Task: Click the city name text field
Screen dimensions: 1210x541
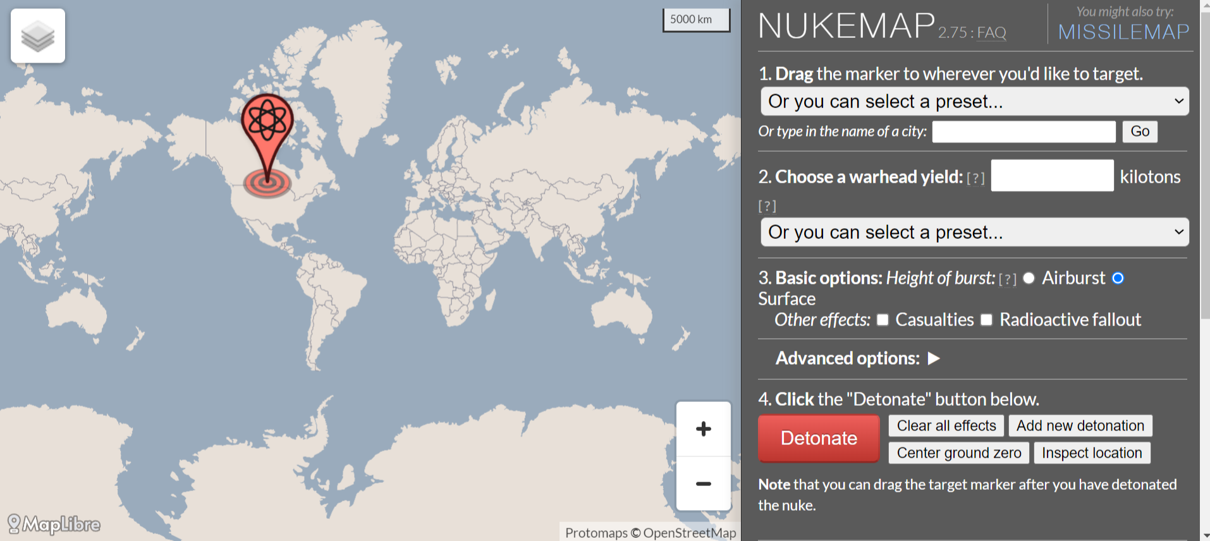Action: pyautogui.click(x=1024, y=131)
